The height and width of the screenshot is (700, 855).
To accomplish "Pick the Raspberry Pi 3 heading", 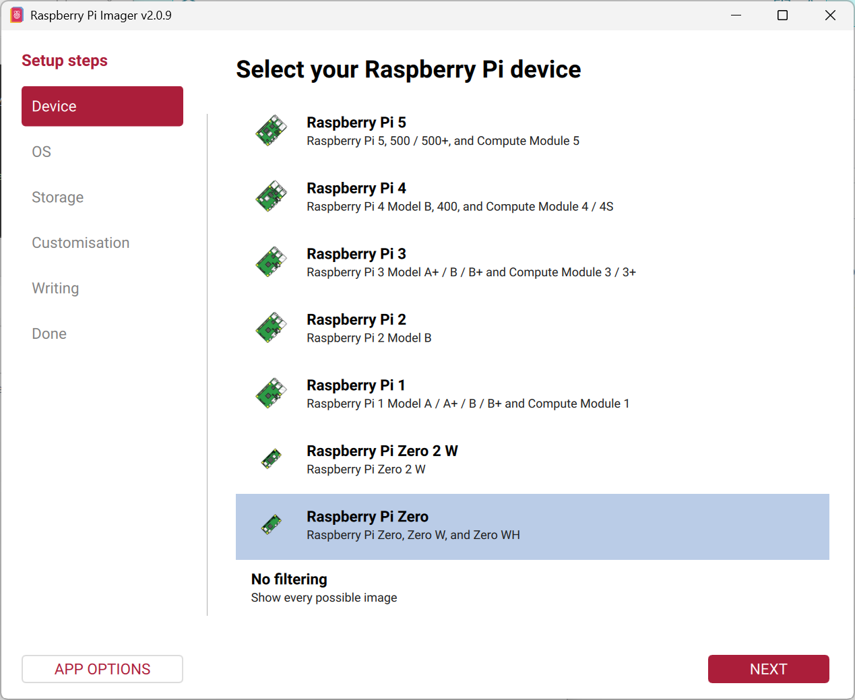I will [x=356, y=254].
